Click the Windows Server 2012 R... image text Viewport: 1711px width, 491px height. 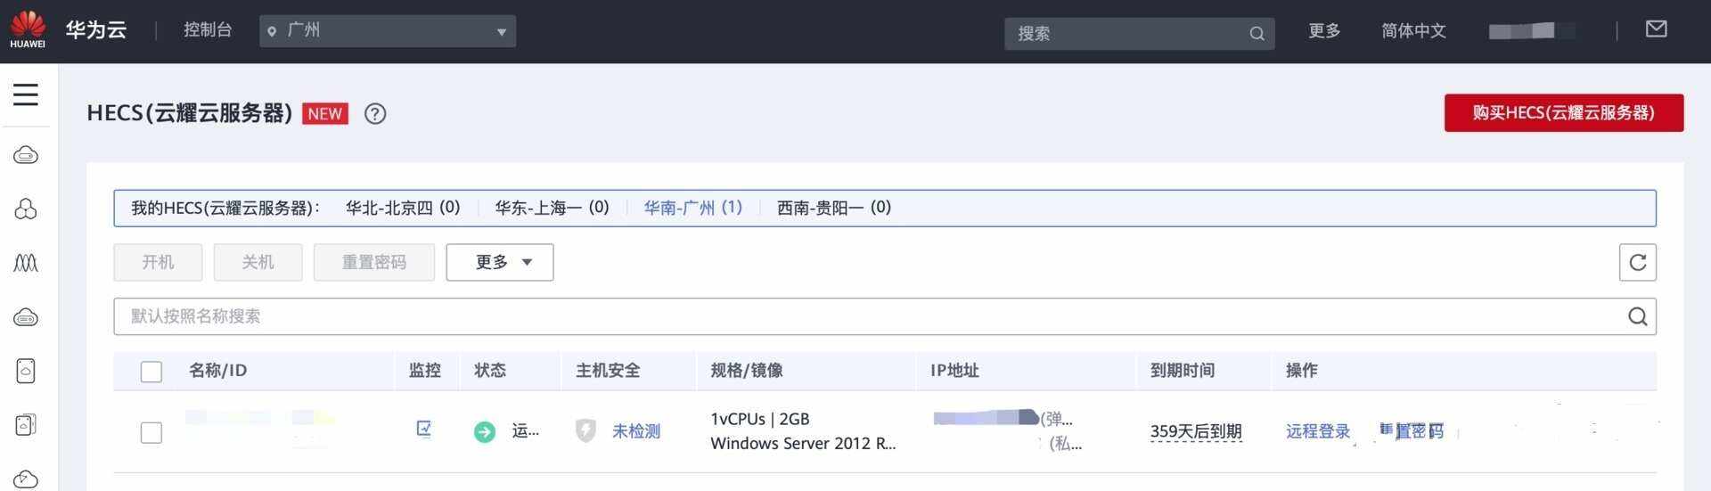point(803,444)
